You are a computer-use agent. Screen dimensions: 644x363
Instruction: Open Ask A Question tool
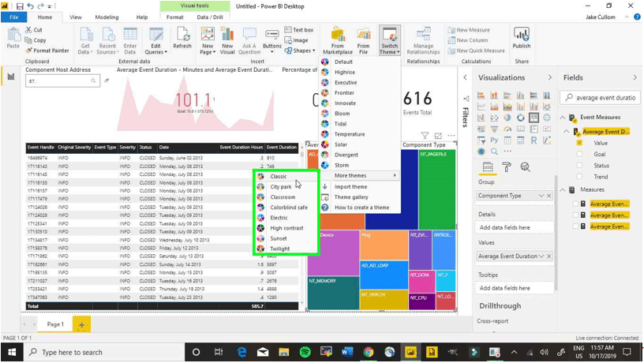coord(249,40)
